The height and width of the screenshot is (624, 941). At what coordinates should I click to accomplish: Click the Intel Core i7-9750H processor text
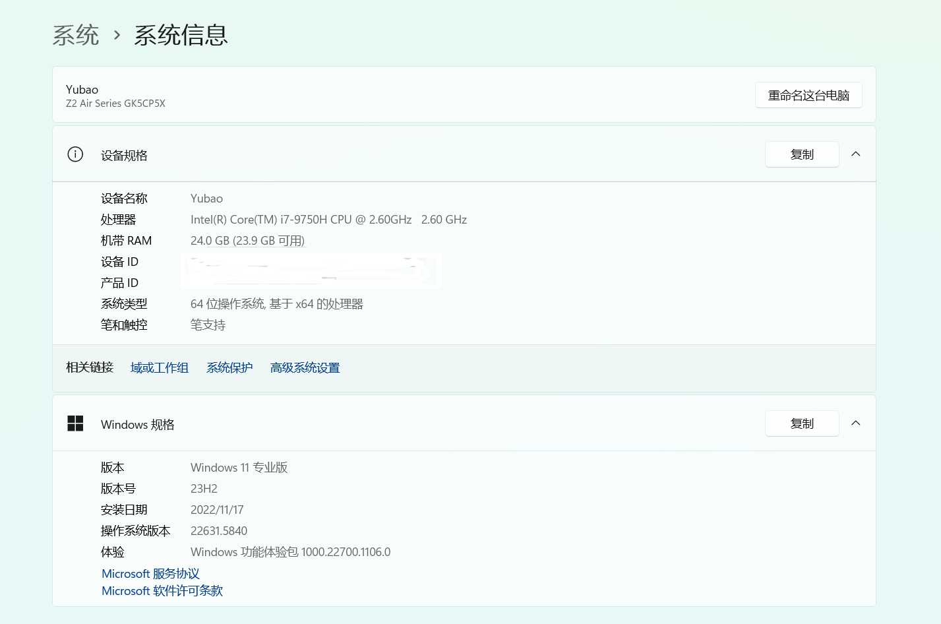[328, 219]
